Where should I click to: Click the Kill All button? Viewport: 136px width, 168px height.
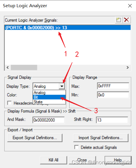click(x=53, y=160)
